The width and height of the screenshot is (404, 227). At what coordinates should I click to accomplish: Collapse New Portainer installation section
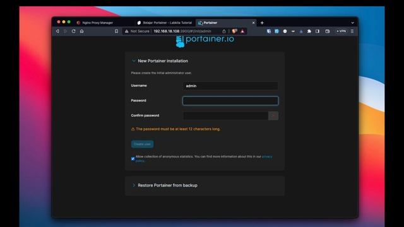pyautogui.click(x=134, y=61)
